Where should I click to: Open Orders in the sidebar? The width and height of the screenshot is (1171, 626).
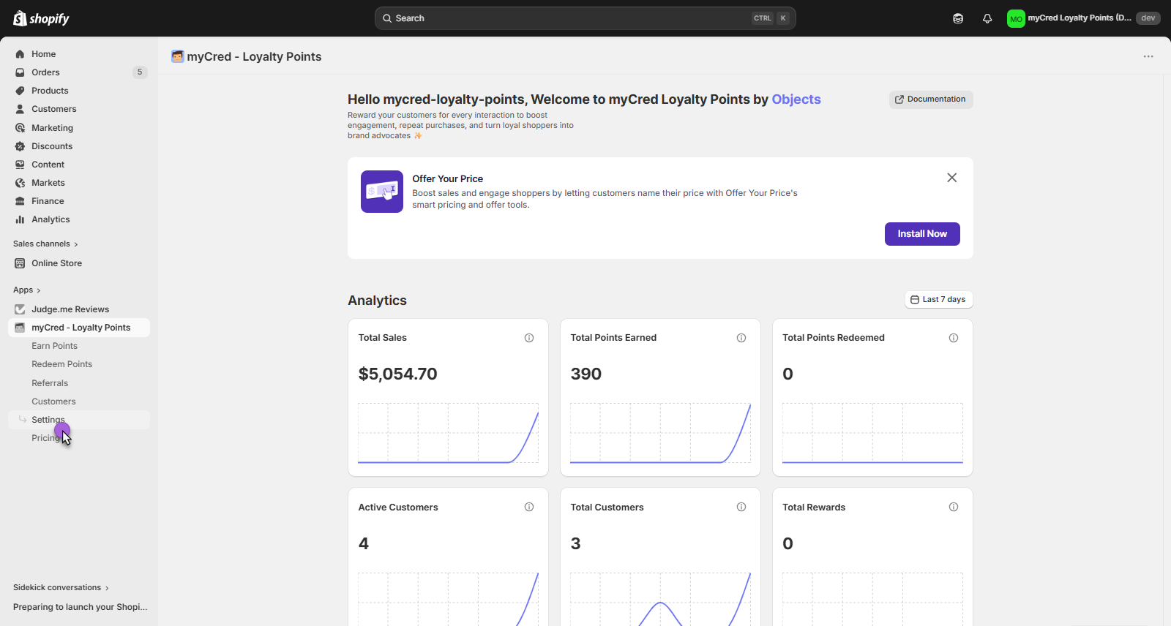tap(45, 72)
